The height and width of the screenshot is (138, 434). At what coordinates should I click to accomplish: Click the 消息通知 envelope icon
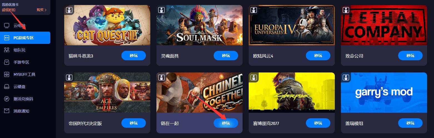point(7,111)
